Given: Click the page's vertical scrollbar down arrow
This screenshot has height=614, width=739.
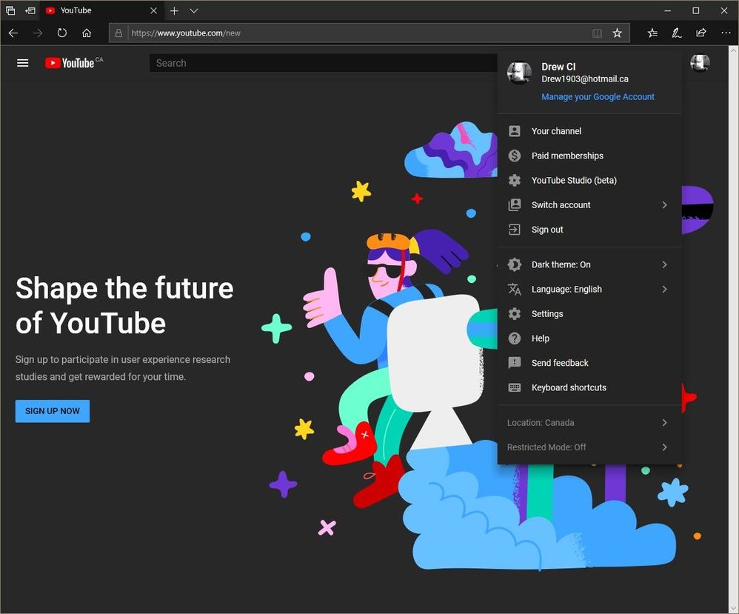Looking at the screenshot, I should point(733,608).
